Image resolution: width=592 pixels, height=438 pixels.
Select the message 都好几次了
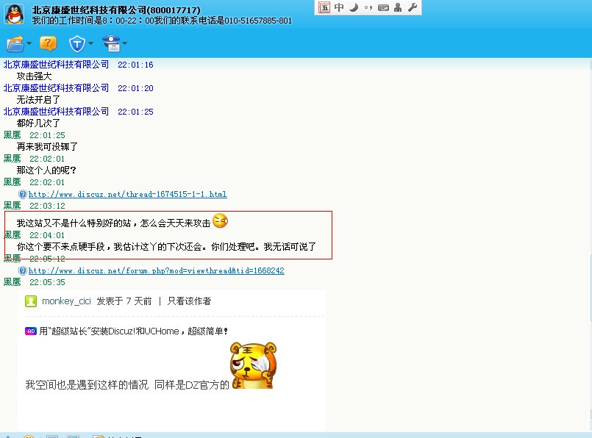pos(38,123)
